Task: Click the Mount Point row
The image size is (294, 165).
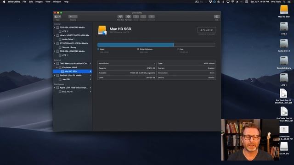Action: pyautogui.click(x=127, y=63)
